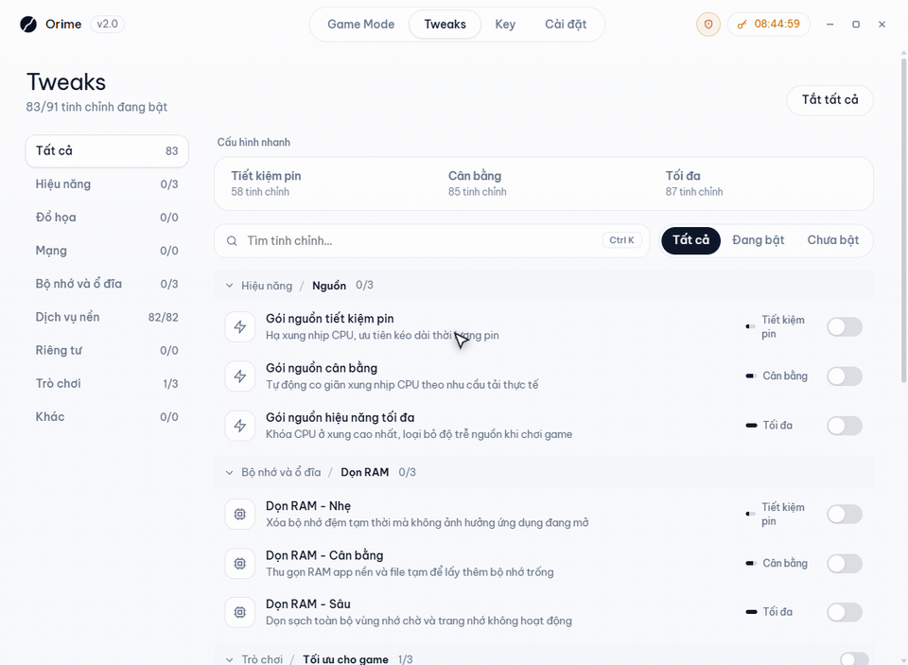Collapse the Bộ nhớ và ổ đĩa / Dọn RAM chevron
The height and width of the screenshot is (665, 908).
click(229, 473)
